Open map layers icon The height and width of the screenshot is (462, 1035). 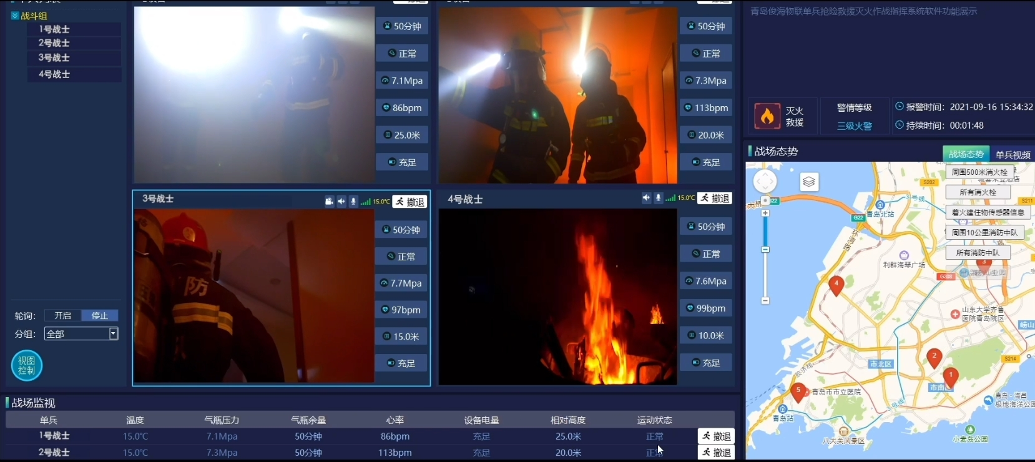coord(809,182)
